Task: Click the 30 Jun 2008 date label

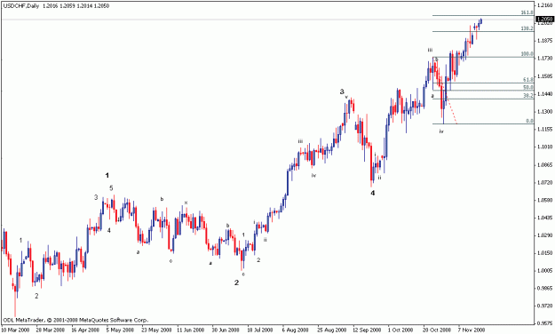Action: point(226,330)
